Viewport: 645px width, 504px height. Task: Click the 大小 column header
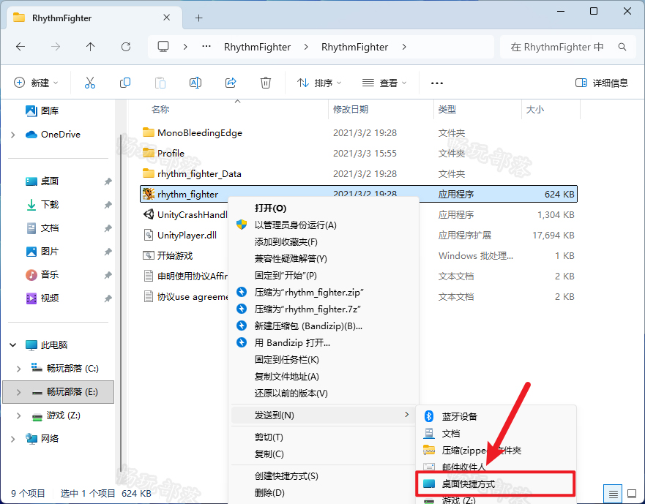551,109
